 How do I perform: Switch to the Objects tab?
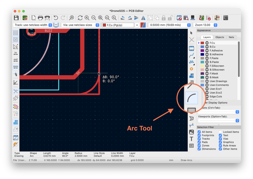click(220, 37)
